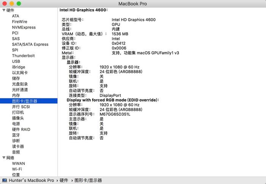
Task: Select USB in hardware list
Action: click(16, 61)
